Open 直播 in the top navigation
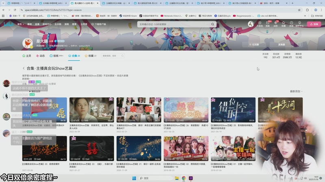This screenshot has width=325, height=182. coord(37,24)
